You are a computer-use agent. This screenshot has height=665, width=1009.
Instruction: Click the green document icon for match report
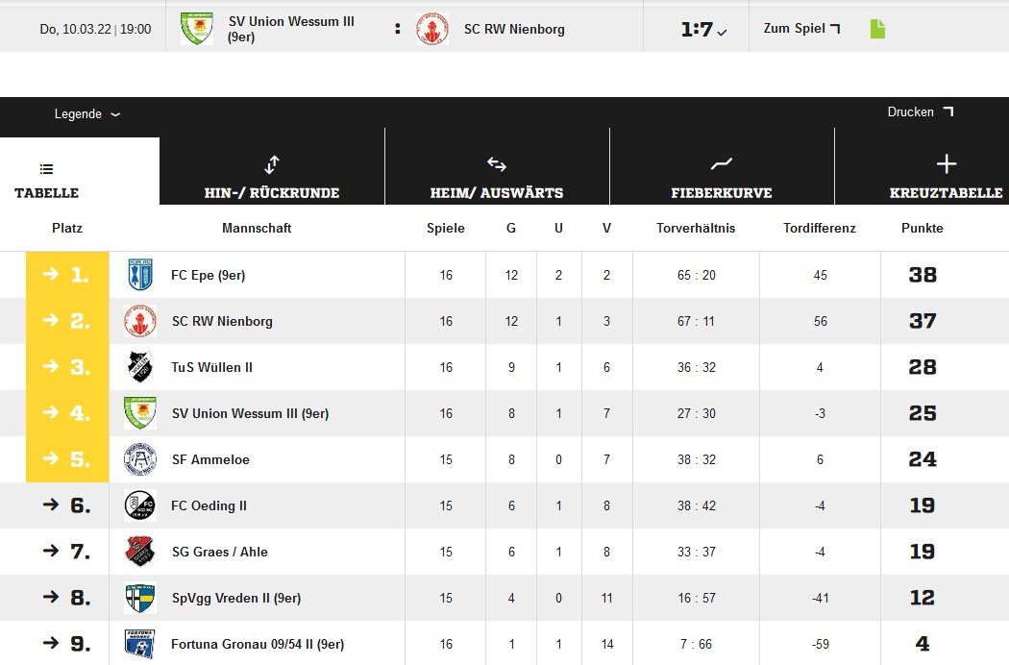[x=877, y=29]
